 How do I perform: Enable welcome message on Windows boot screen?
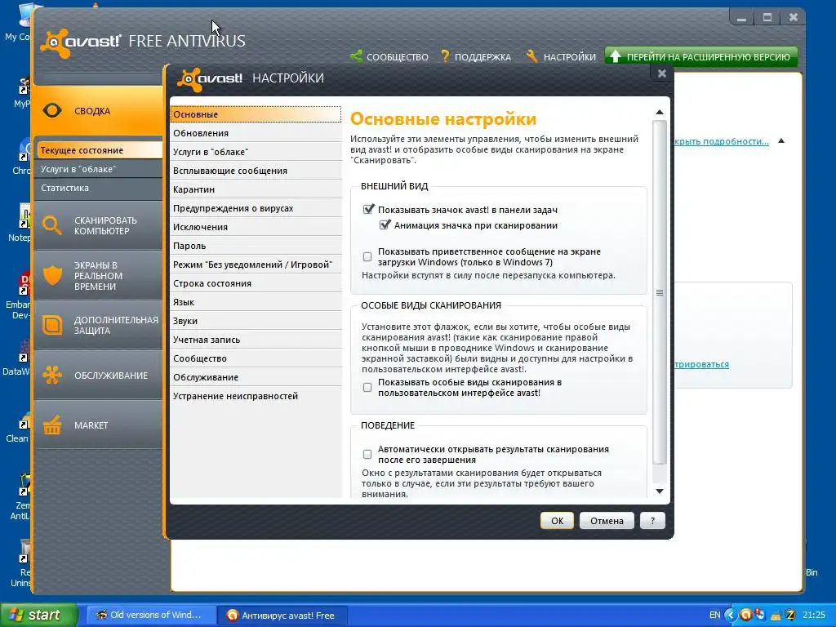coord(367,257)
